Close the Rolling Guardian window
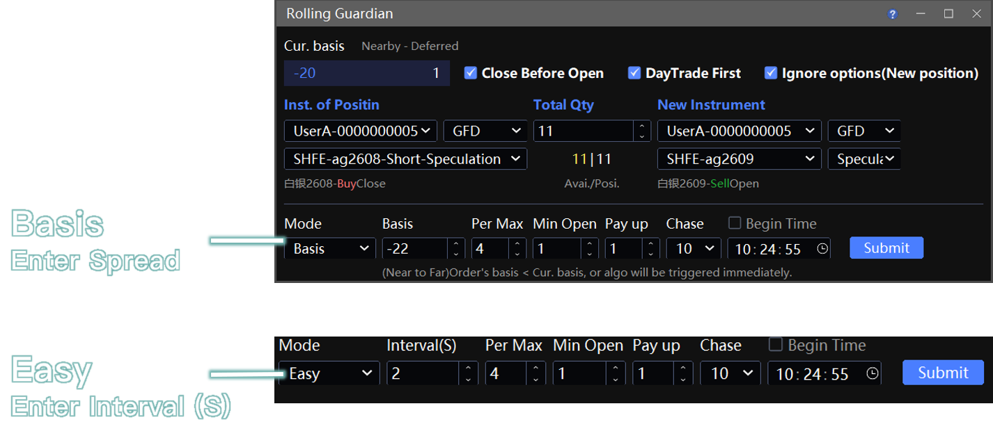Screen dimensions: 993x429 [x=976, y=14]
